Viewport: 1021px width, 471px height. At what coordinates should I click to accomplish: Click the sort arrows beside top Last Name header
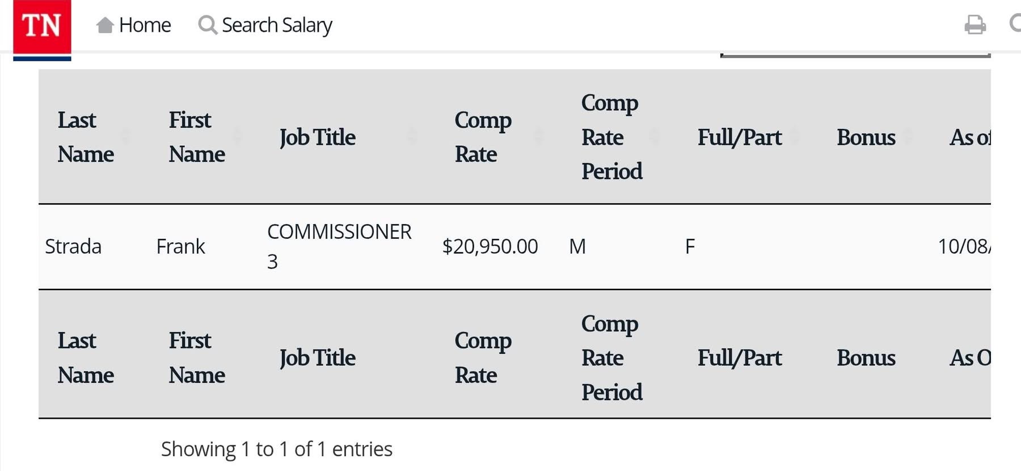[125, 137]
